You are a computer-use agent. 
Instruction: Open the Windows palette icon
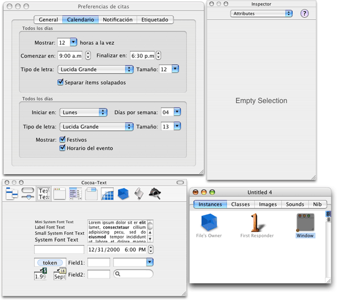tap(60, 193)
